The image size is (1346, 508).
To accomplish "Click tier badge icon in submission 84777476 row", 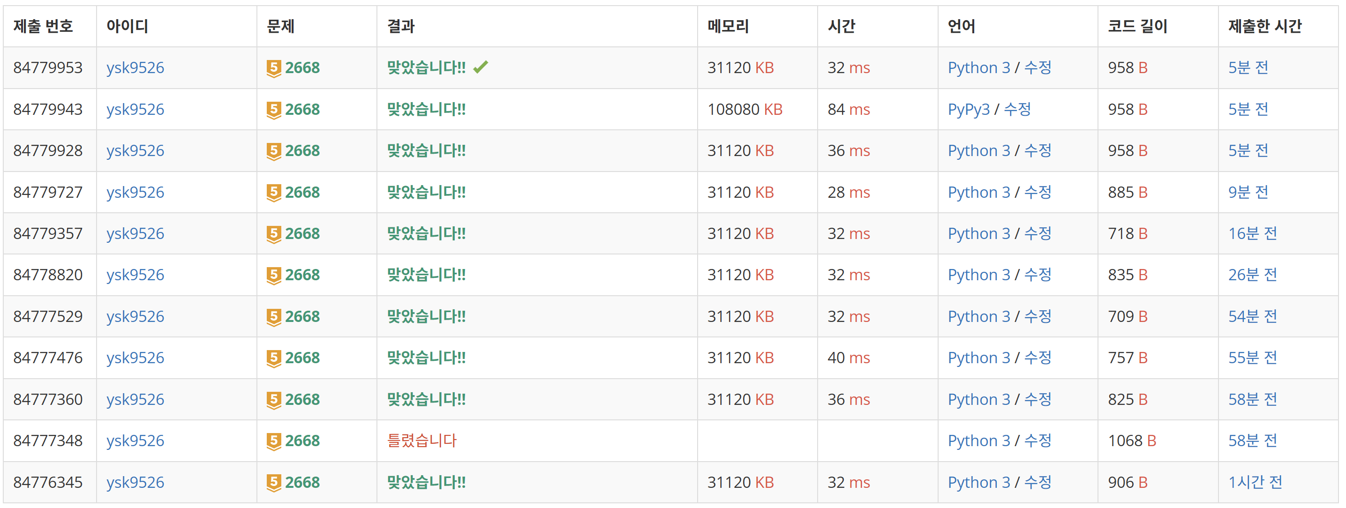I will coord(273,358).
